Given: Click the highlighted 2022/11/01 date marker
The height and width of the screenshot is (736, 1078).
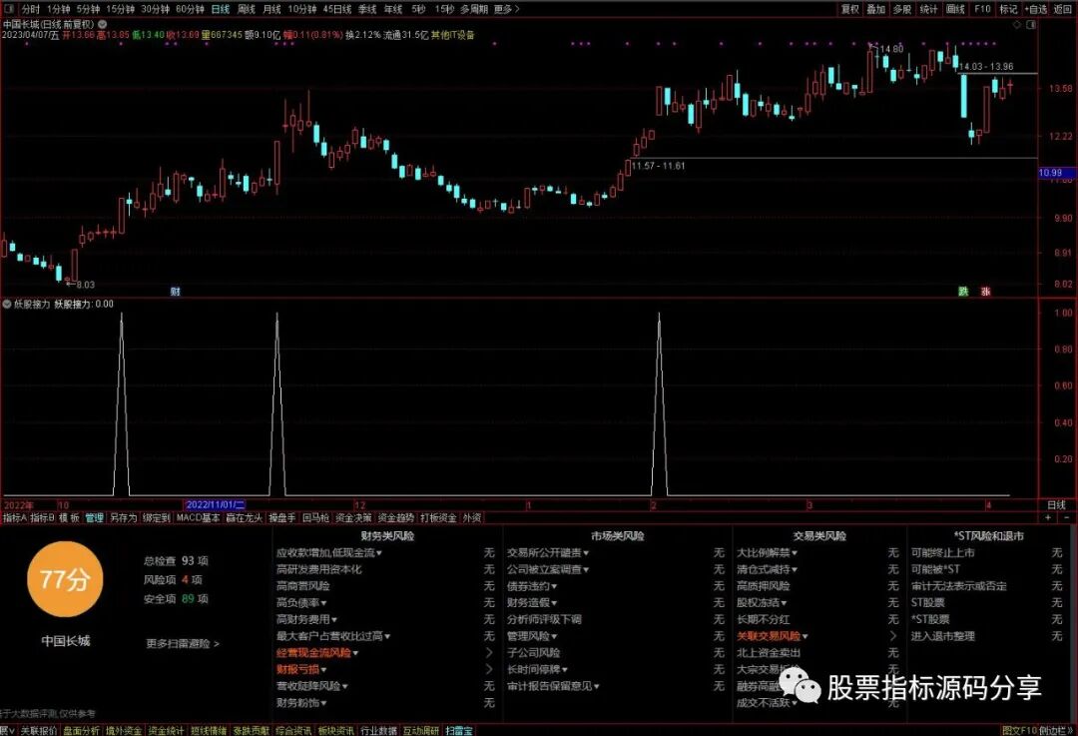Looking at the screenshot, I should coord(216,505).
